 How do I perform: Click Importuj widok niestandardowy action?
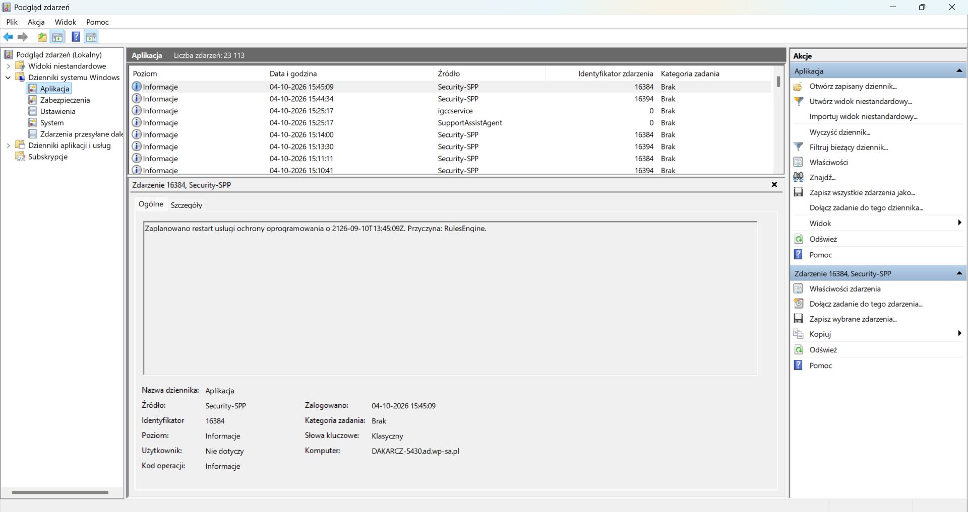tap(863, 116)
